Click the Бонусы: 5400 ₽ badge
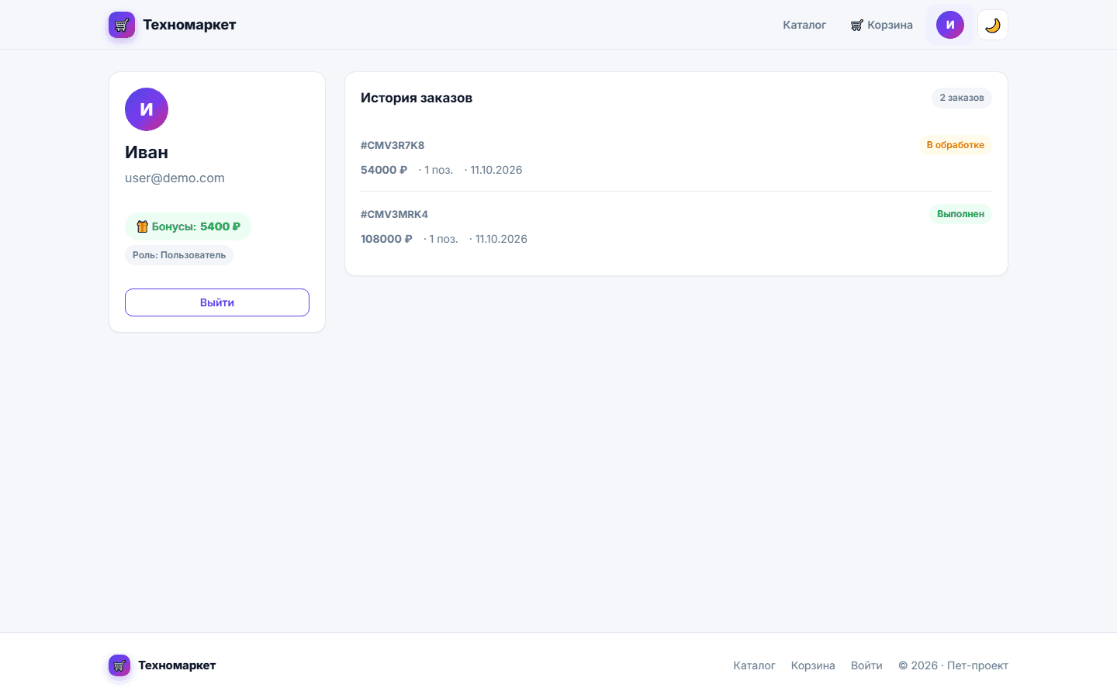Screen dimensions: 1117x698 [188, 226]
